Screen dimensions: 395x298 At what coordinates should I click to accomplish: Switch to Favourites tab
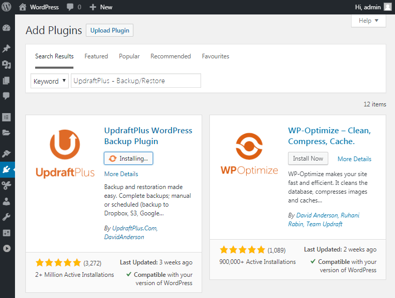(x=216, y=56)
